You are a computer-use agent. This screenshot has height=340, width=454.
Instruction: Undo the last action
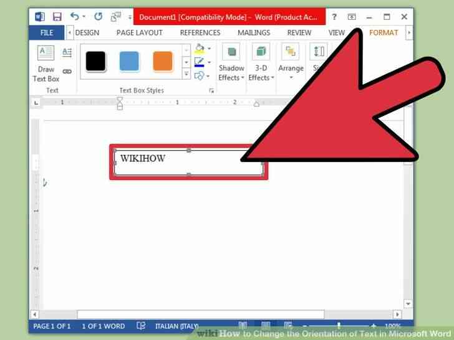point(74,16)
